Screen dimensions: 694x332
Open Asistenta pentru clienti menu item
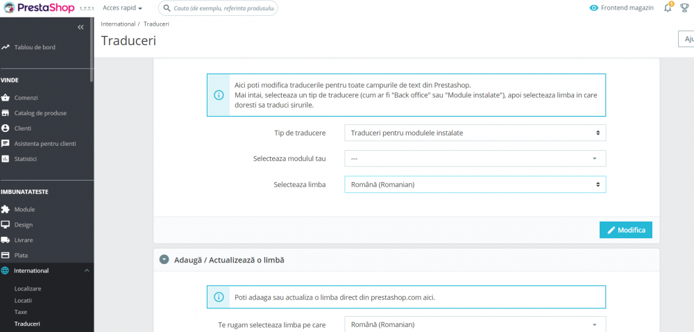tap(46, 143)
